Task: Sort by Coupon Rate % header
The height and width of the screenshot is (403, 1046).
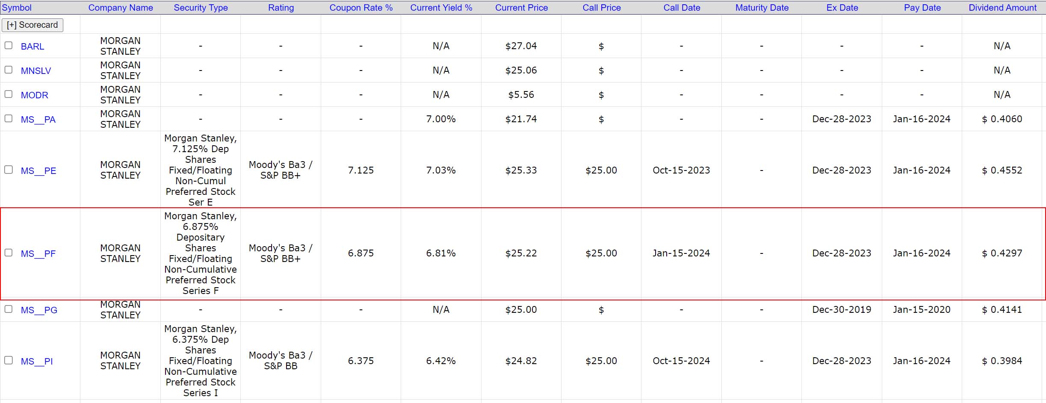Action: coord(361,8)
